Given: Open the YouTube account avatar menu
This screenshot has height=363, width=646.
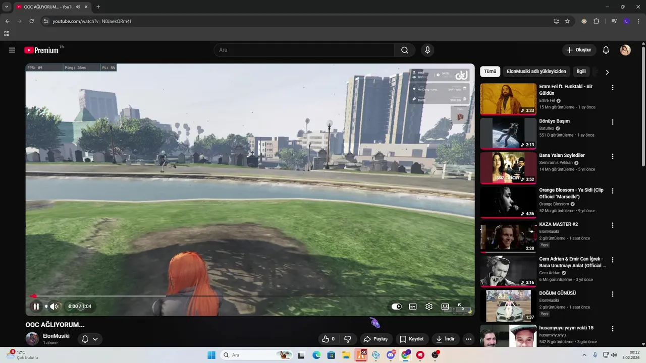Looking at the screenshot, I should click(x=625, y=50).
